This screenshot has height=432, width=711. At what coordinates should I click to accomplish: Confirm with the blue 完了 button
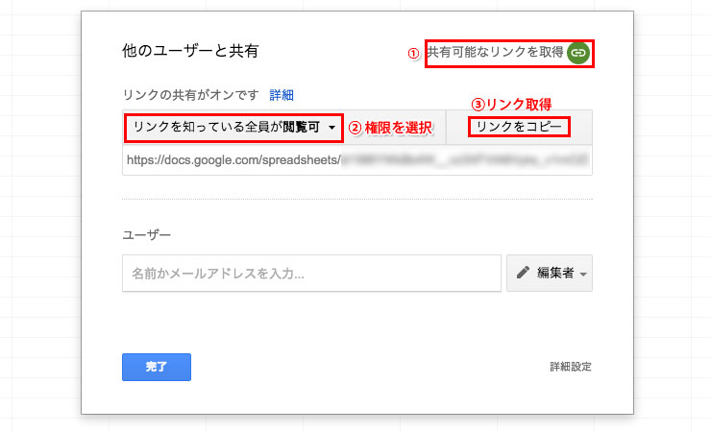157,367
